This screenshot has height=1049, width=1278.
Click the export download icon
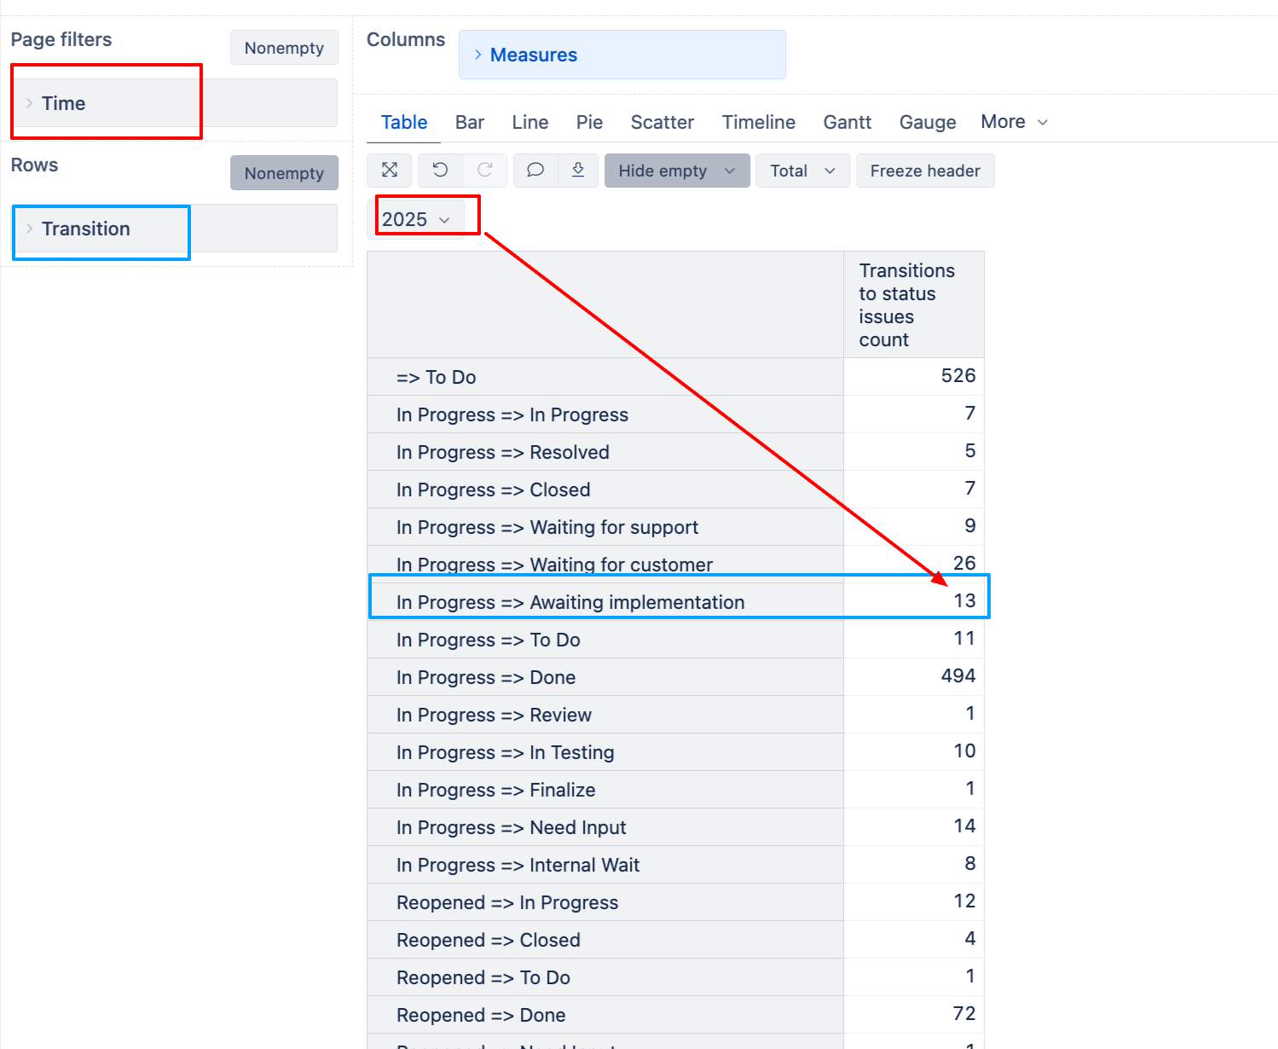(578, 171)
